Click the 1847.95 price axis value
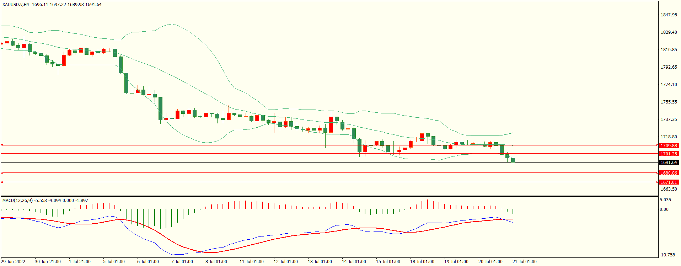The height and width of the screenshot is (266, 681). (669, 15)
